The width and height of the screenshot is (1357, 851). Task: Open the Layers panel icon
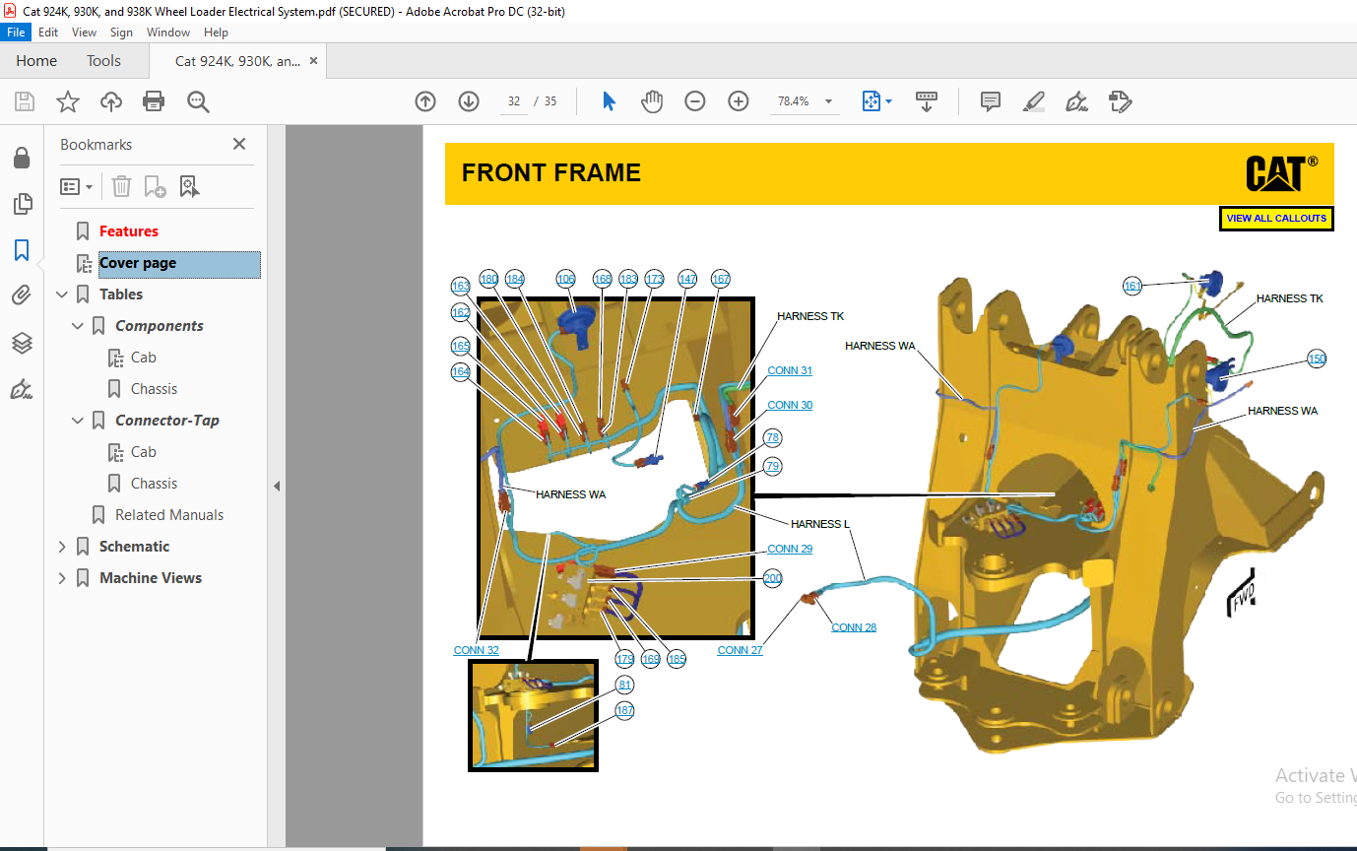[x=22, y=343]
